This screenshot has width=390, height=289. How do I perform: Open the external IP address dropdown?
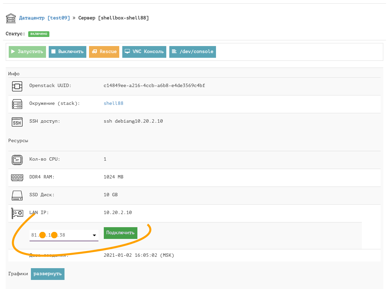pos(60,235)
